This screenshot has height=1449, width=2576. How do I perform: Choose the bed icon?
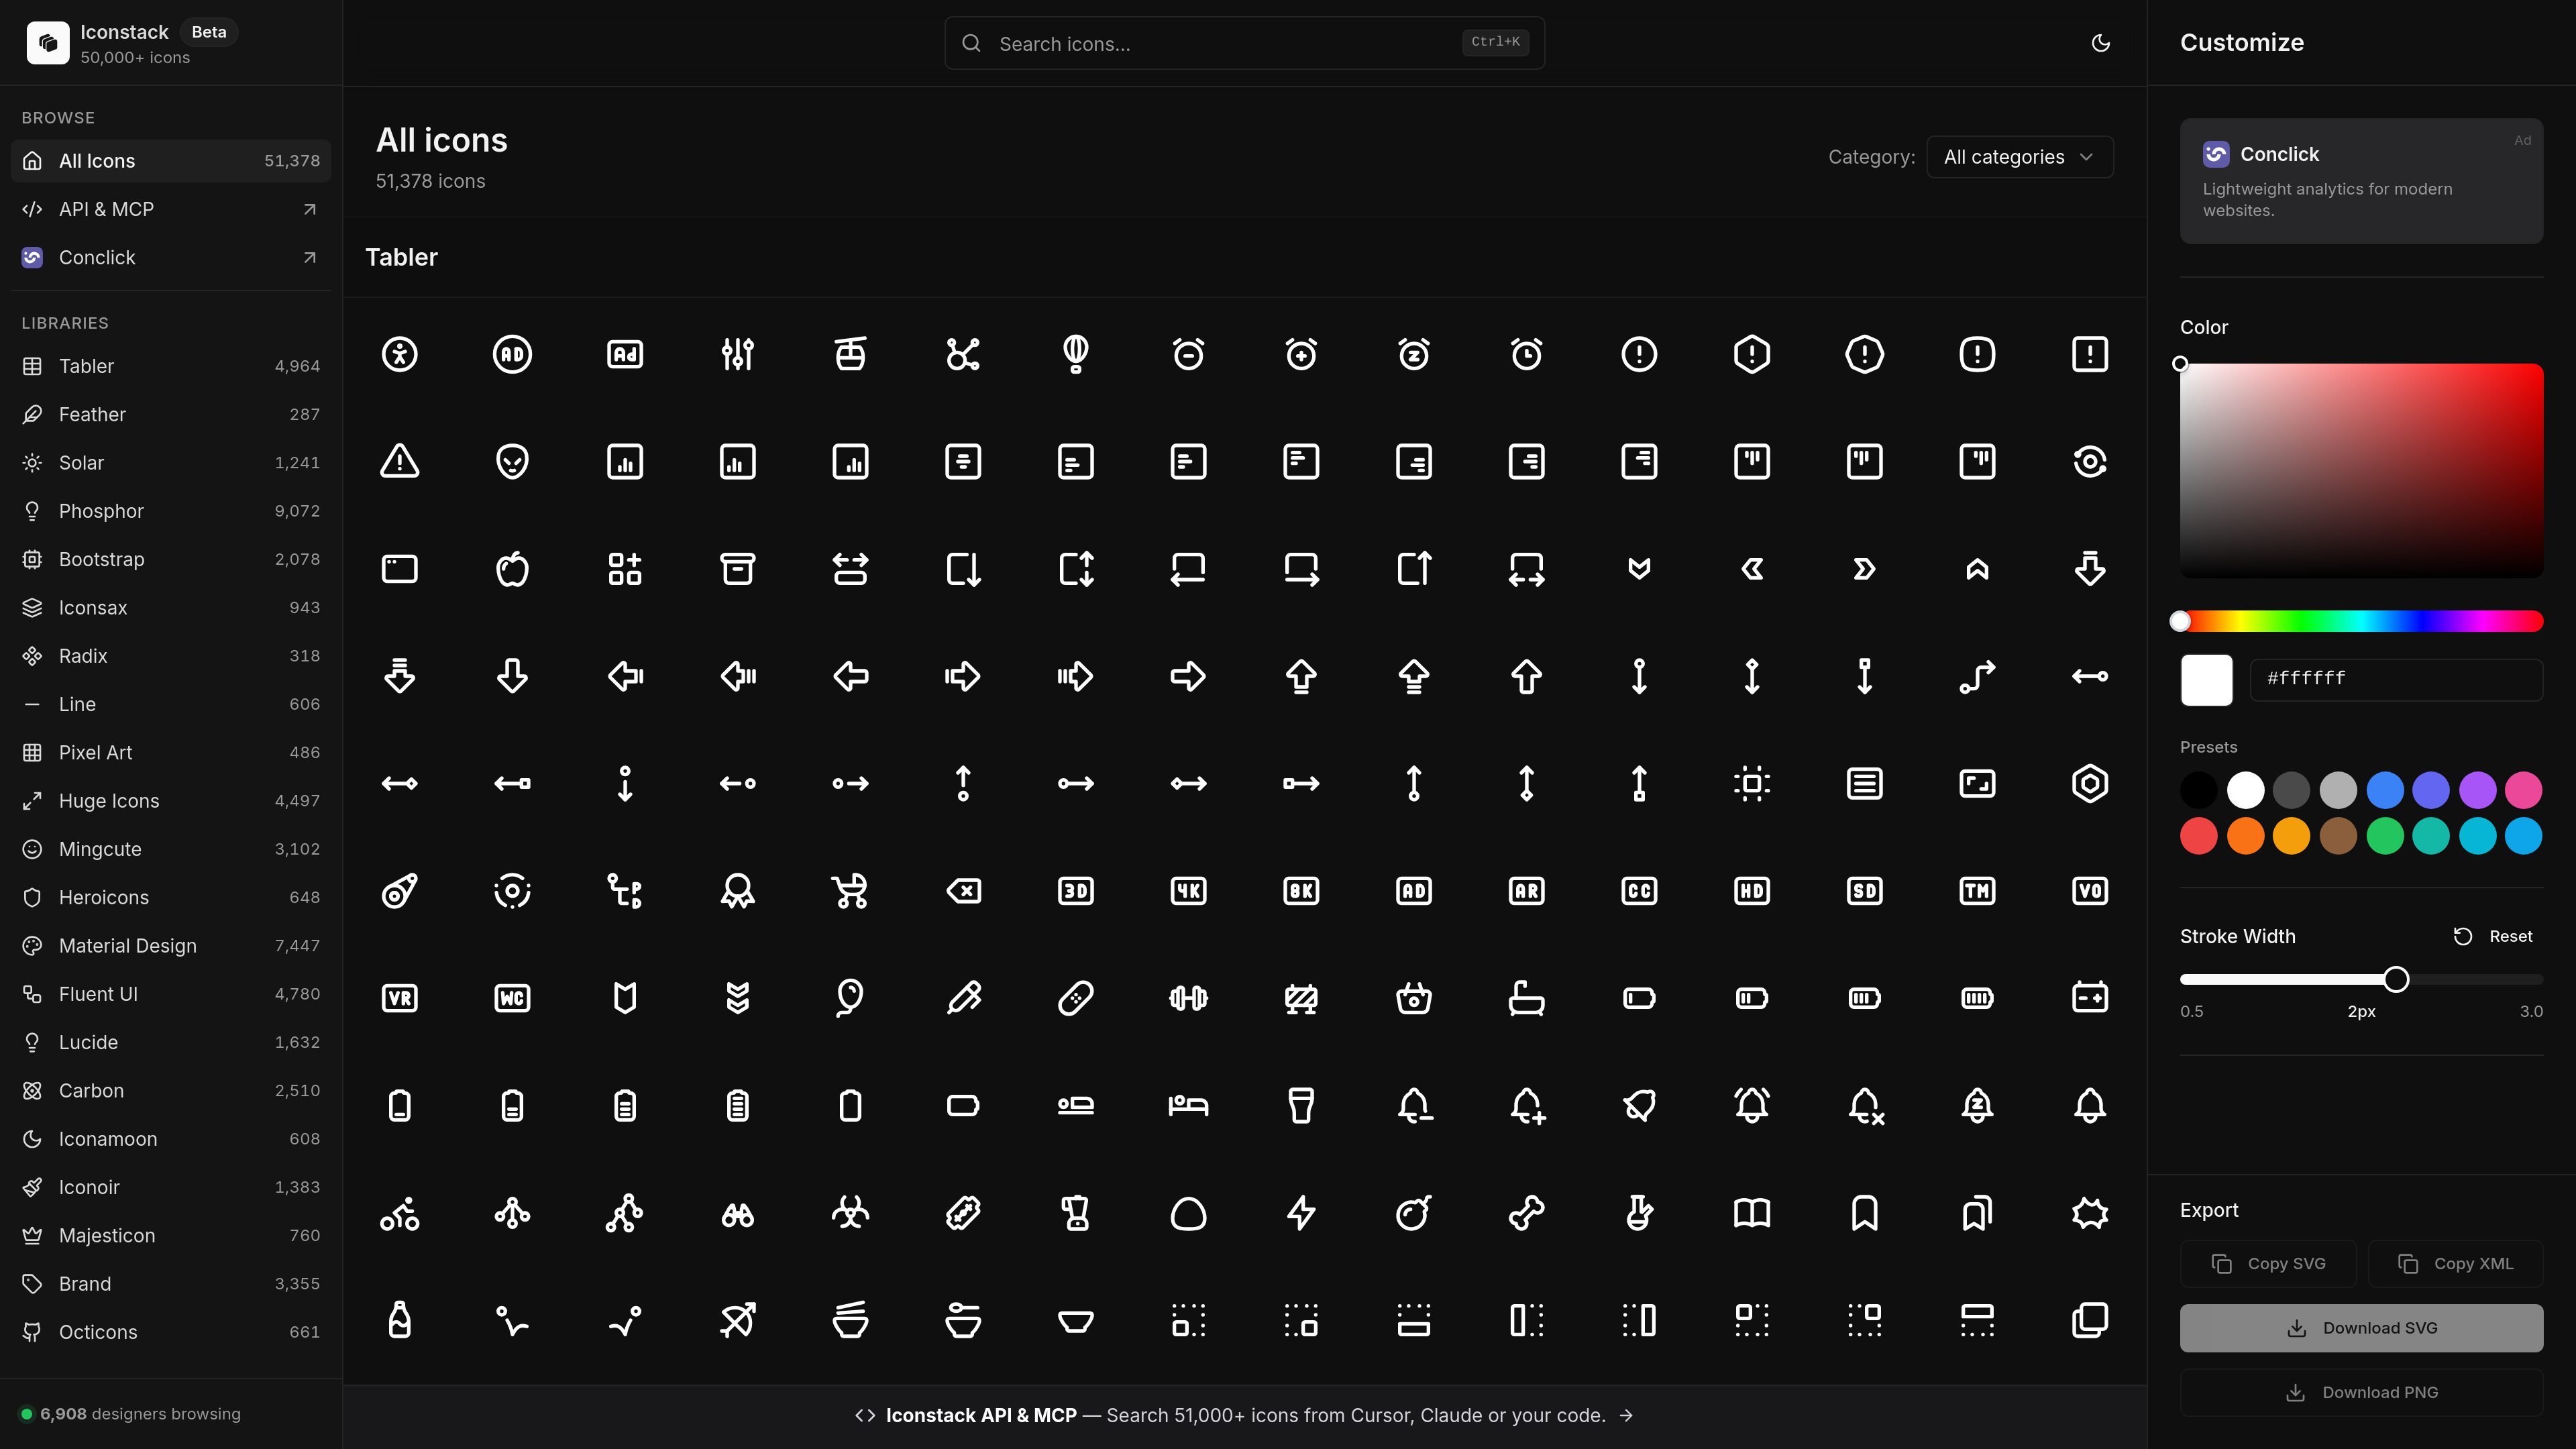1188,1106
